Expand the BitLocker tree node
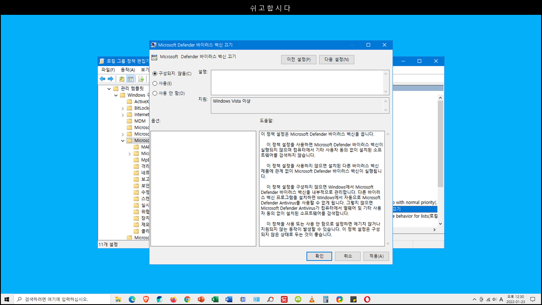This screenshot has height=305, width=542. pyautogui.click(x=123, y=108)
